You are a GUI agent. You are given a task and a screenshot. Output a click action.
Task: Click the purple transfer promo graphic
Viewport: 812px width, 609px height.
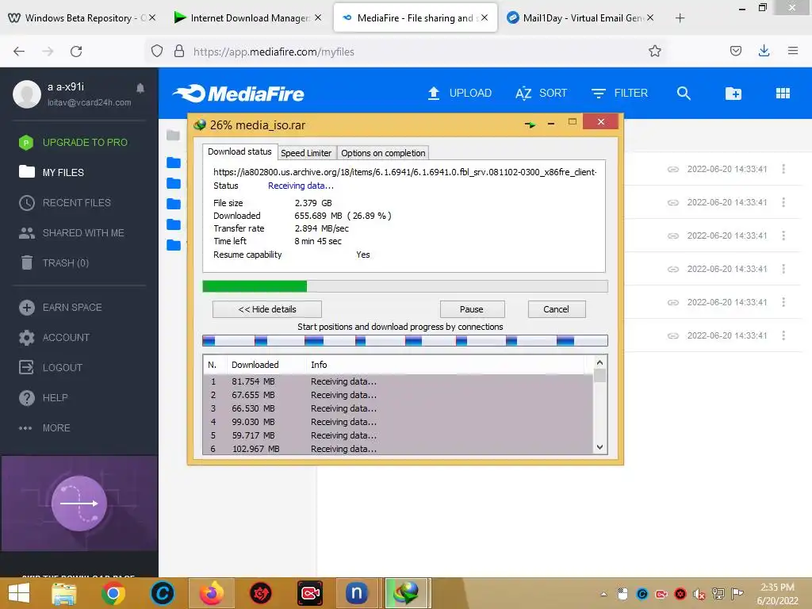pos(79,504)
